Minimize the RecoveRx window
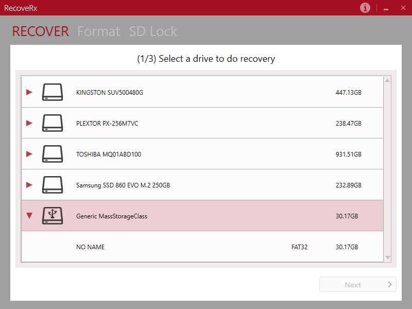Screen dimensions: 412x309 pos(386,8)
